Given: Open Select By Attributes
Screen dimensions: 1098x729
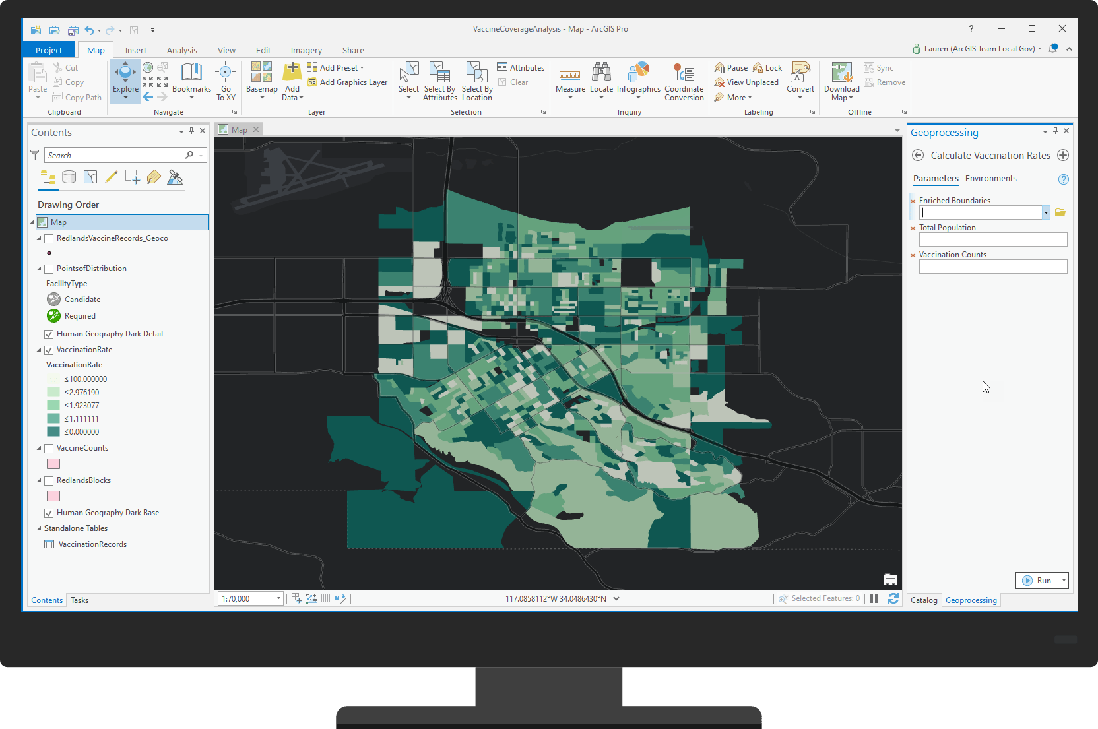Looking at the screenshot, I should (440, 81).
